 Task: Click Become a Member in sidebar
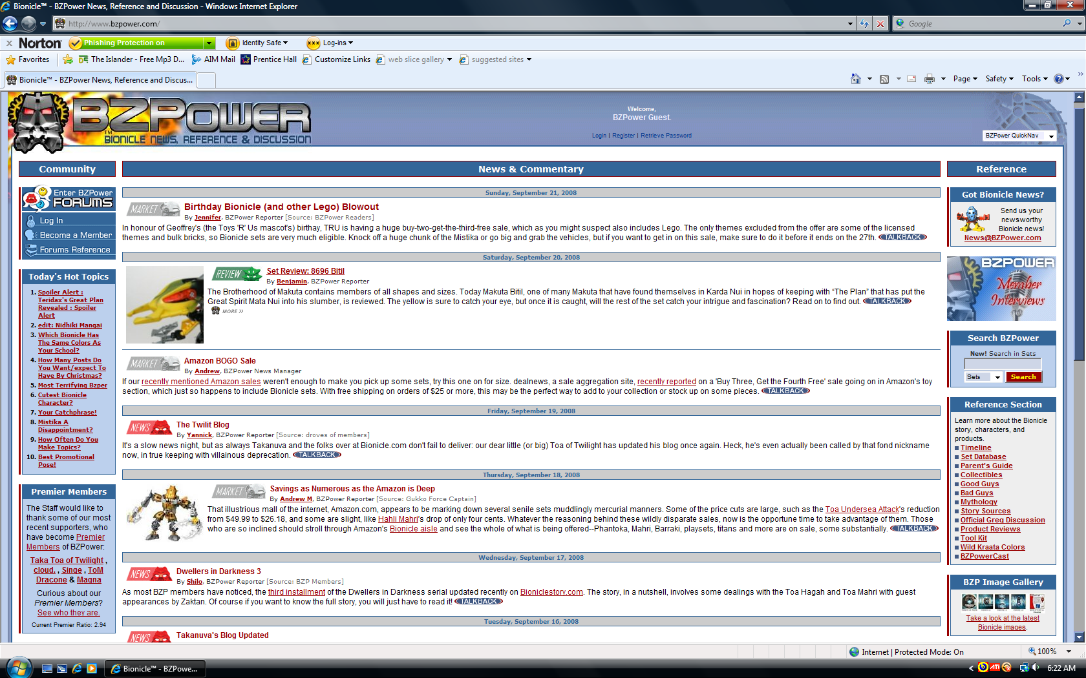click(x=69, y=235)
